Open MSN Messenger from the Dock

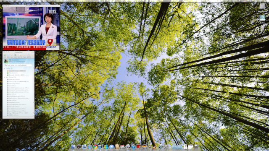106,146
